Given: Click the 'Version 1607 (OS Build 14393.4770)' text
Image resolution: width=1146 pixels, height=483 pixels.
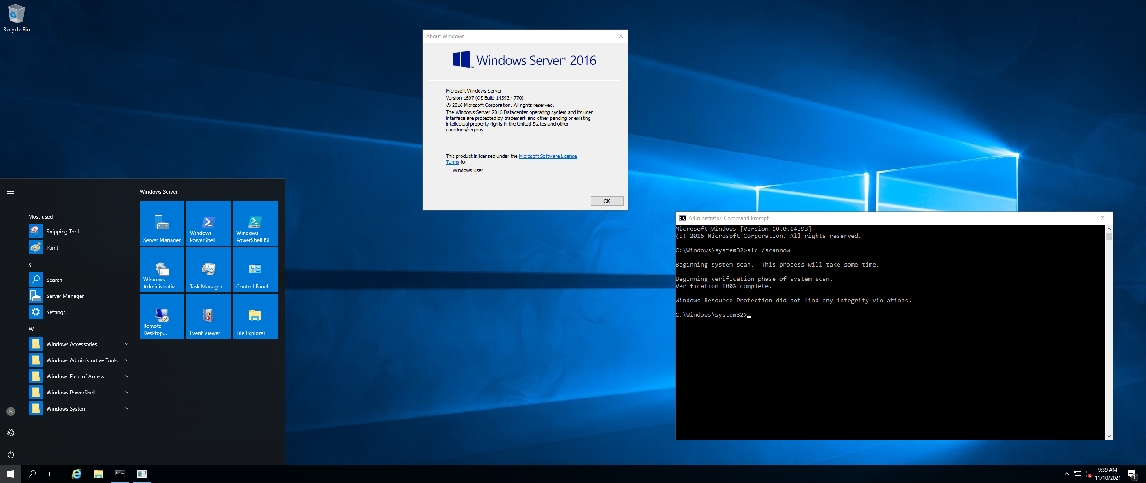Looking at the screenshot, I should (x=484, y=98).
